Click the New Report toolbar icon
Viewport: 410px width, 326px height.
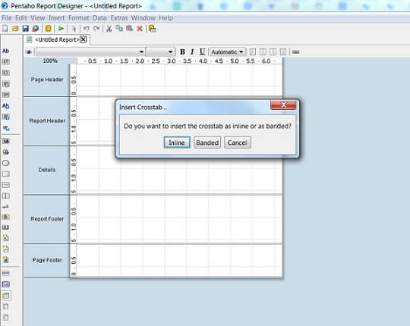(x=5, y=29)
